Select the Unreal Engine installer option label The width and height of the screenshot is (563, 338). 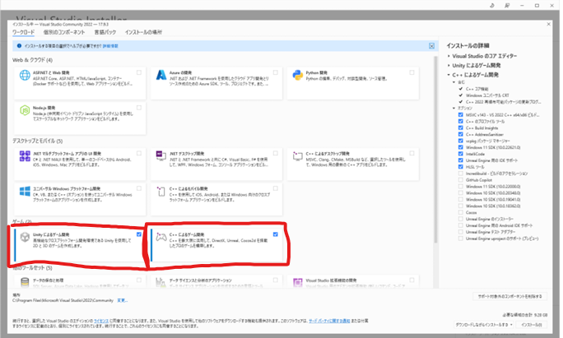490,219
